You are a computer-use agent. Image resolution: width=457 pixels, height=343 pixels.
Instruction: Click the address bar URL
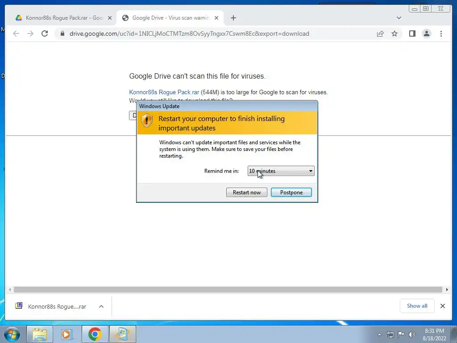coord(189,33)
